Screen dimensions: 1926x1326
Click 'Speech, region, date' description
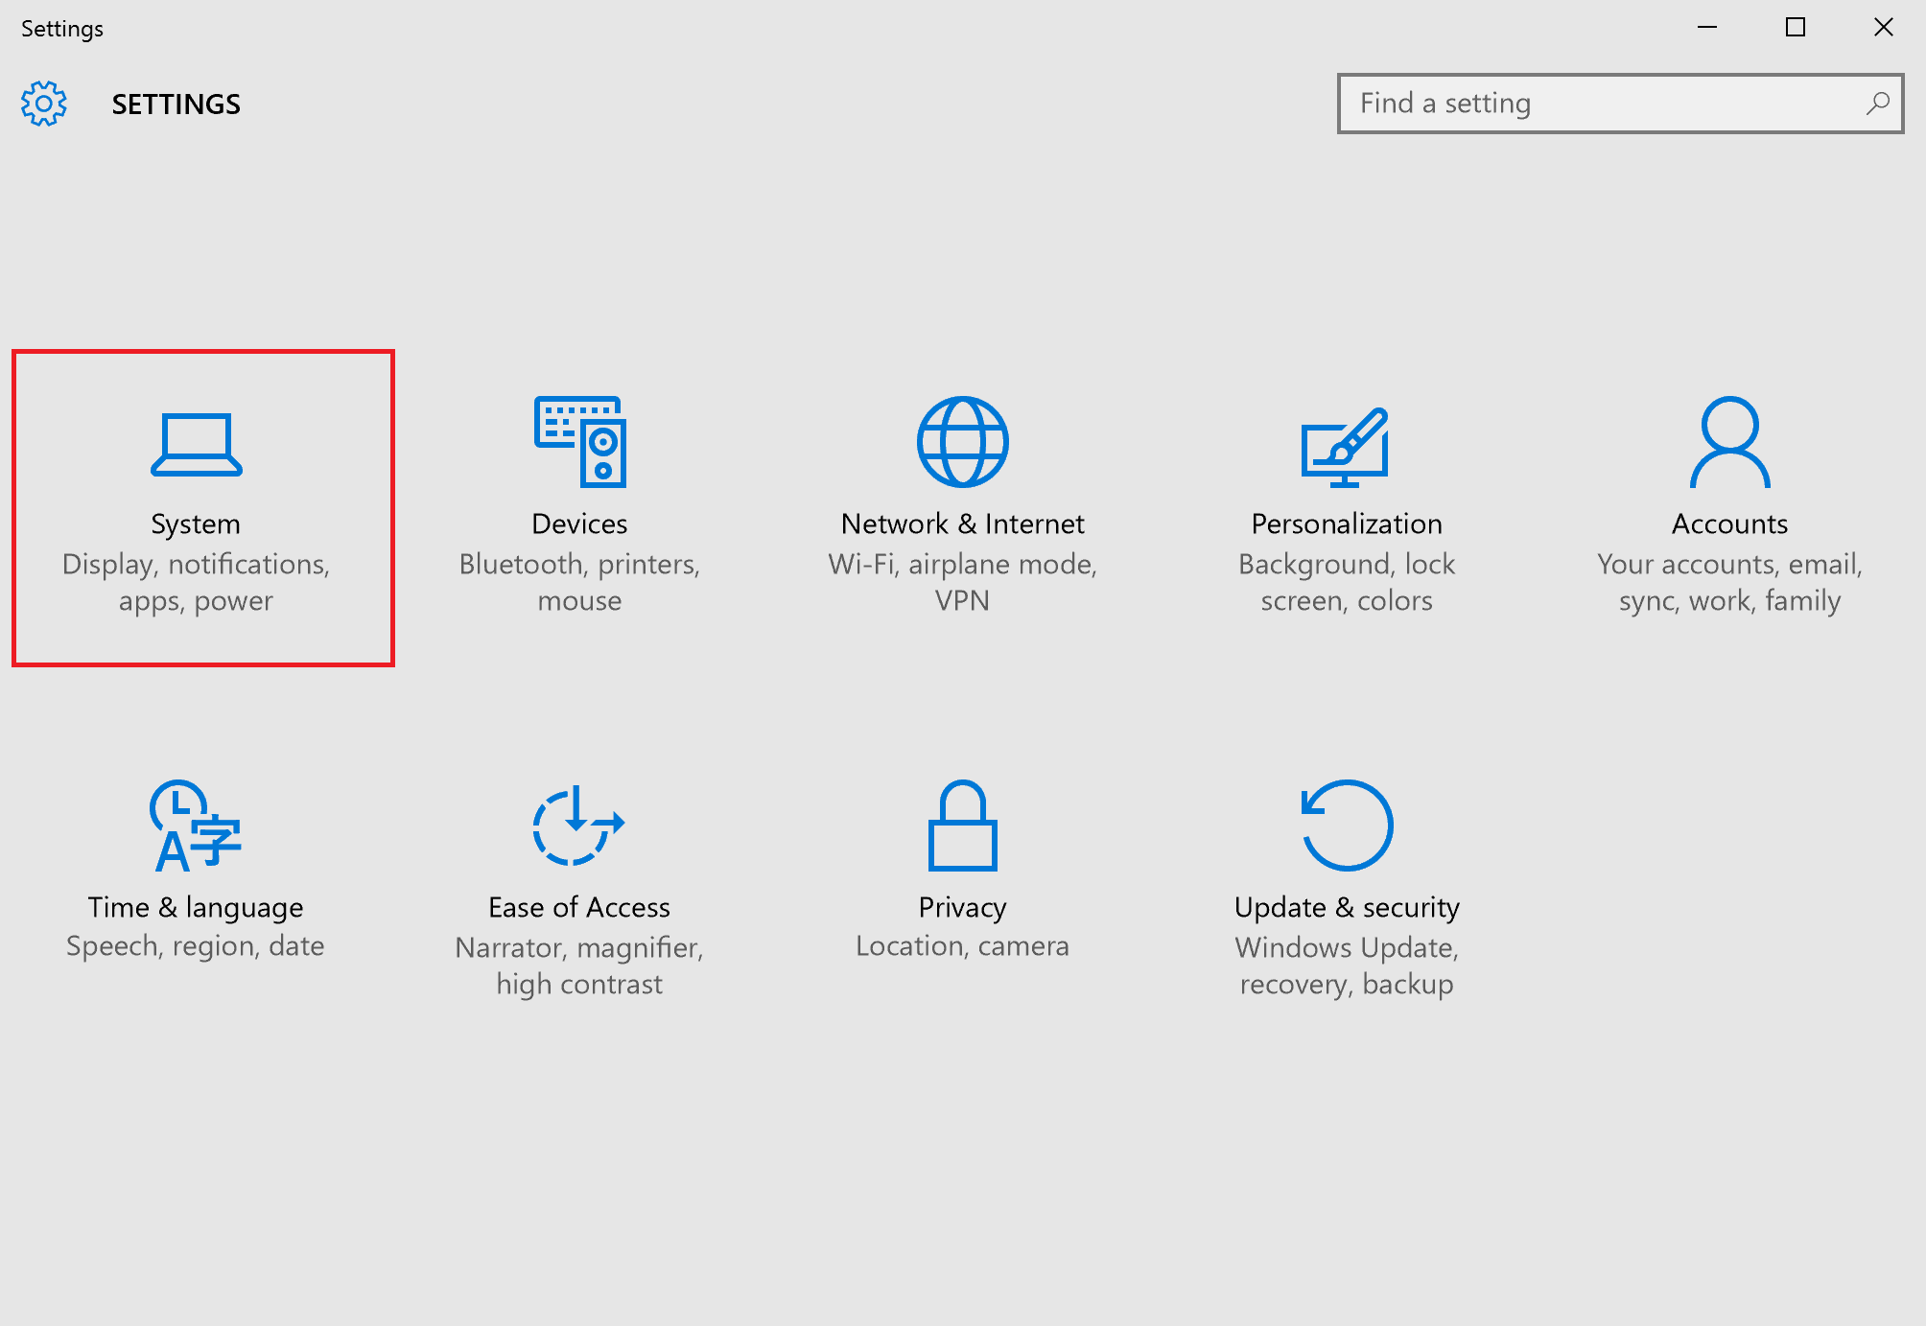pos(196,946)
